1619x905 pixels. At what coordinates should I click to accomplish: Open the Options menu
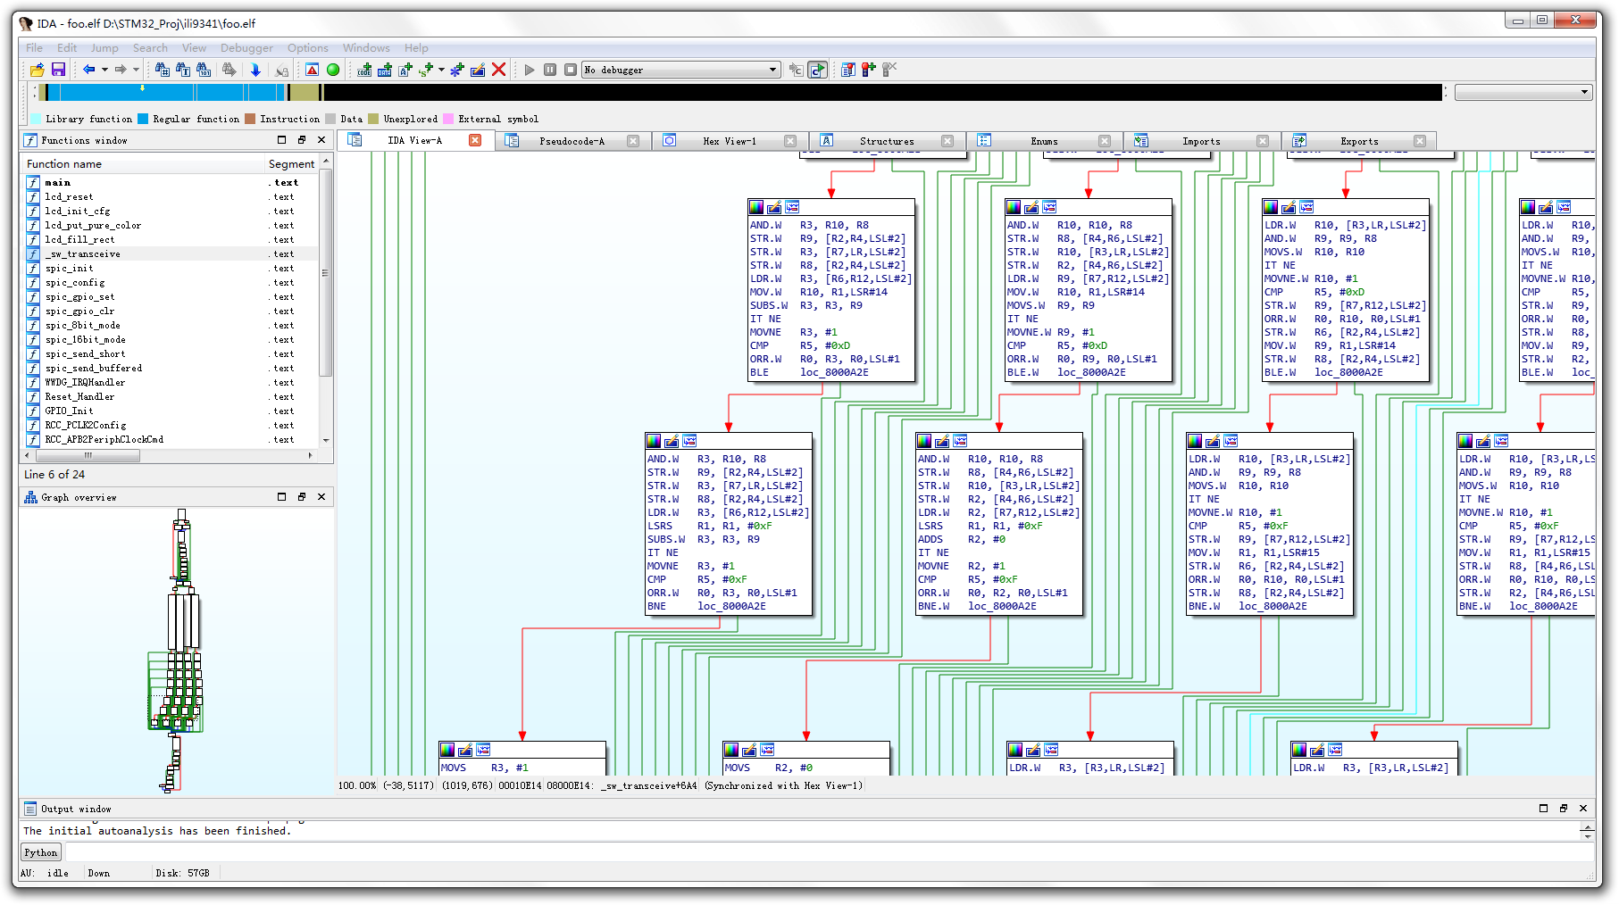[x=307, y=48]
